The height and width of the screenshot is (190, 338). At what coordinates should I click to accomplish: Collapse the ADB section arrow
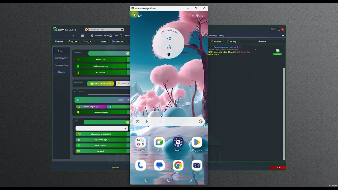pos(77,118)
